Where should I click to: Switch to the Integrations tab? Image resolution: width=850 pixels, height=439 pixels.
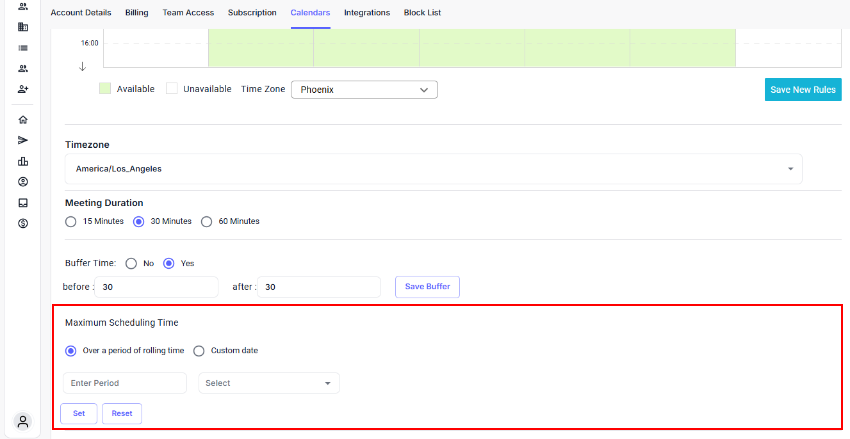366,13
